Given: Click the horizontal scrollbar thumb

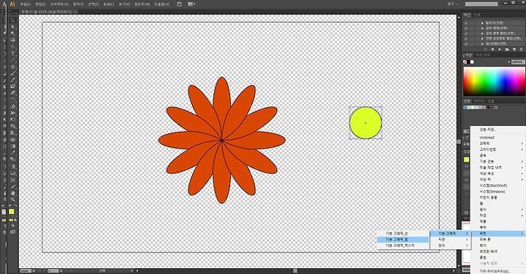Looking at the screenshot, I should pyautogui.click(x=295, y=270).
